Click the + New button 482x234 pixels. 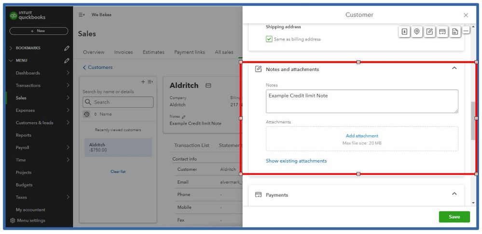pos(39,31)
